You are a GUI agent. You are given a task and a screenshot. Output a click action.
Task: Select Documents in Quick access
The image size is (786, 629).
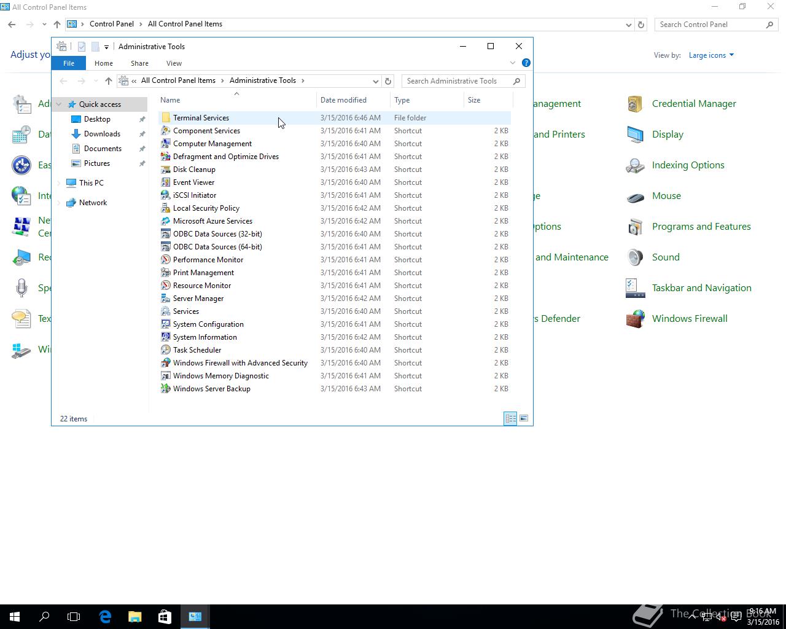tap(103, 149)
